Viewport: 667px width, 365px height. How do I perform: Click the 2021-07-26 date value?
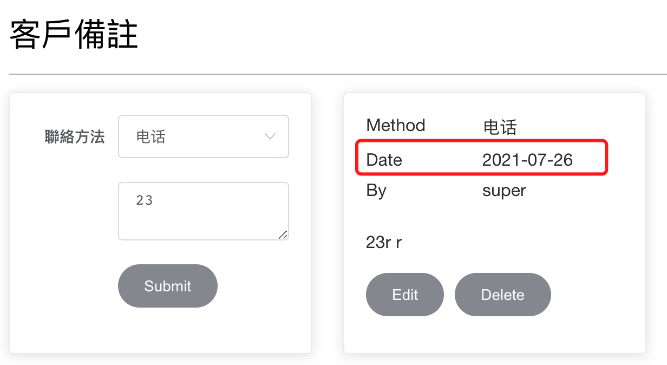[x=527, y=160]
